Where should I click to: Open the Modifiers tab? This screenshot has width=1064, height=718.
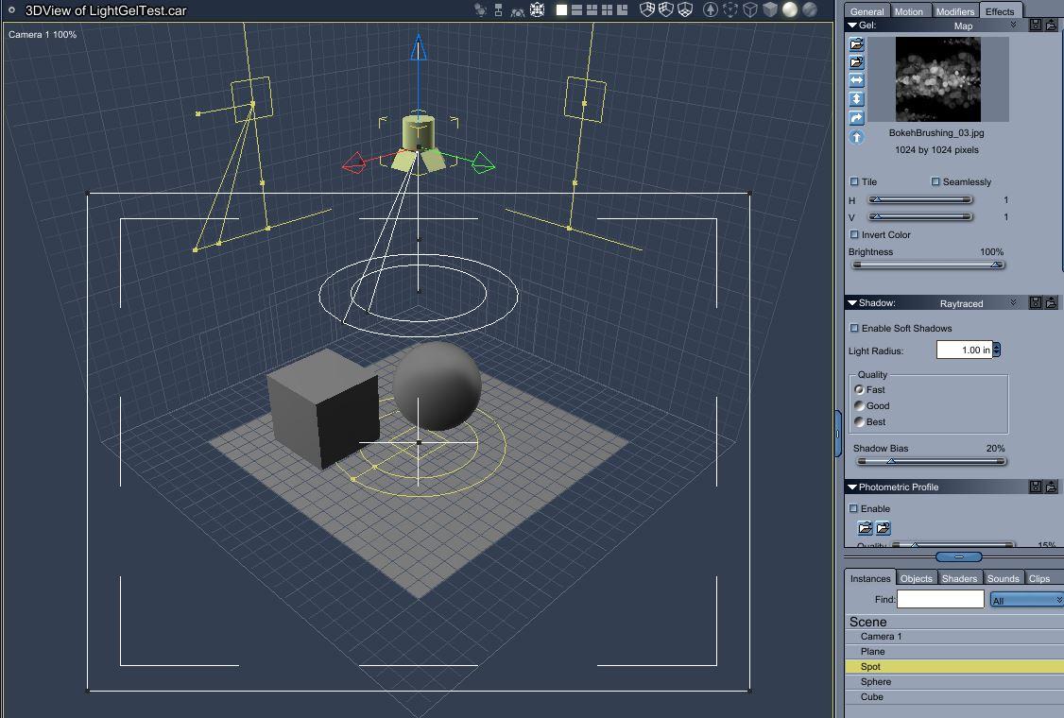click(x=954, y=11)
